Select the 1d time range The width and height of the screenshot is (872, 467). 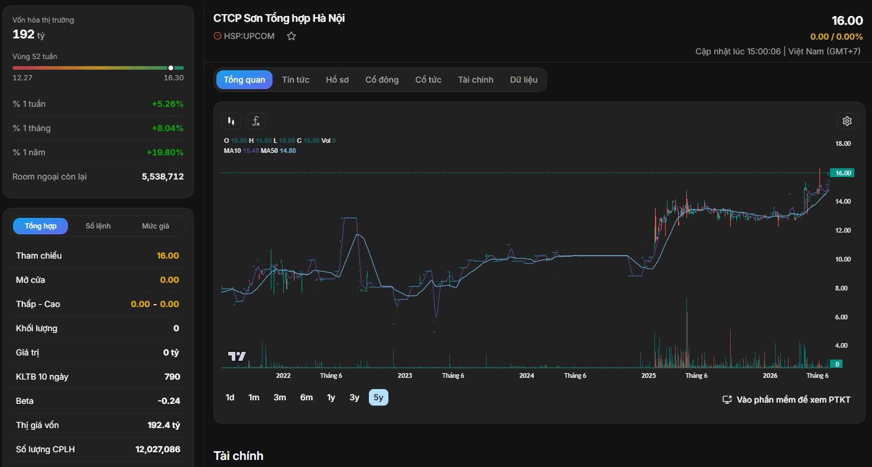(230, 397)
